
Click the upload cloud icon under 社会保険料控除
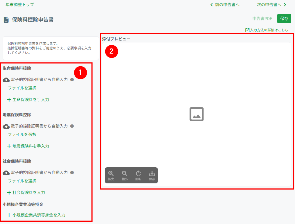(x=6, y=173)
